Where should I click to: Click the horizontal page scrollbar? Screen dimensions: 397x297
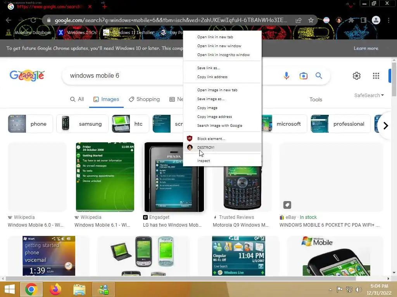[x=181, y=278]
